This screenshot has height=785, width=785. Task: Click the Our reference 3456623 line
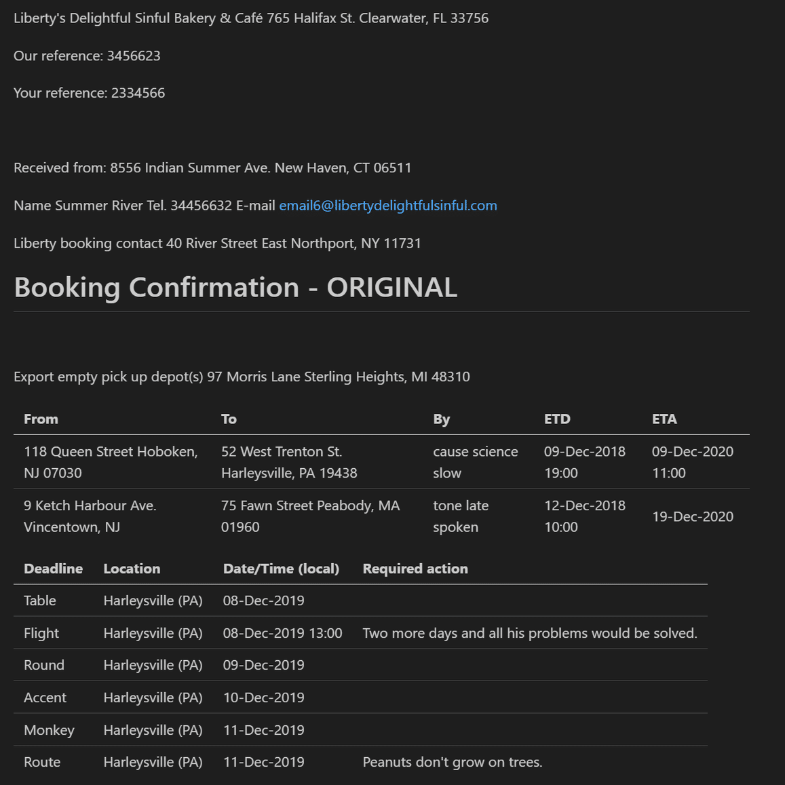click(87, 56)
